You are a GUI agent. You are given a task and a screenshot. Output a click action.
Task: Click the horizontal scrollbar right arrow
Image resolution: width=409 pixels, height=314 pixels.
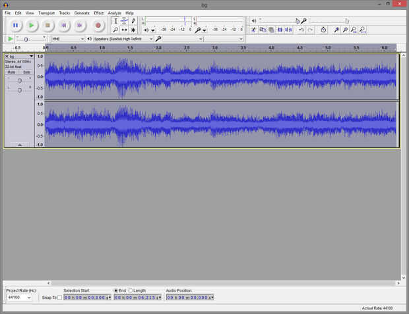pos(398,283)
